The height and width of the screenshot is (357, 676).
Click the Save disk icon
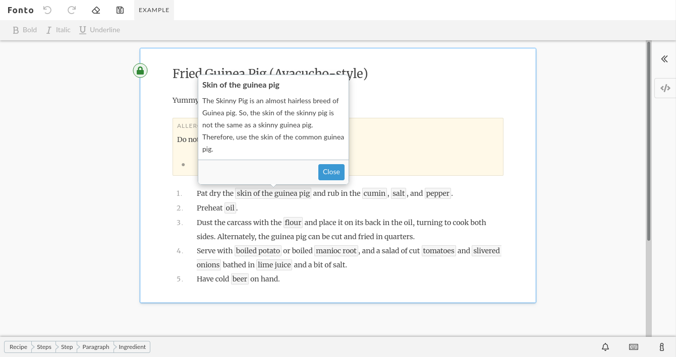(120, 10)
